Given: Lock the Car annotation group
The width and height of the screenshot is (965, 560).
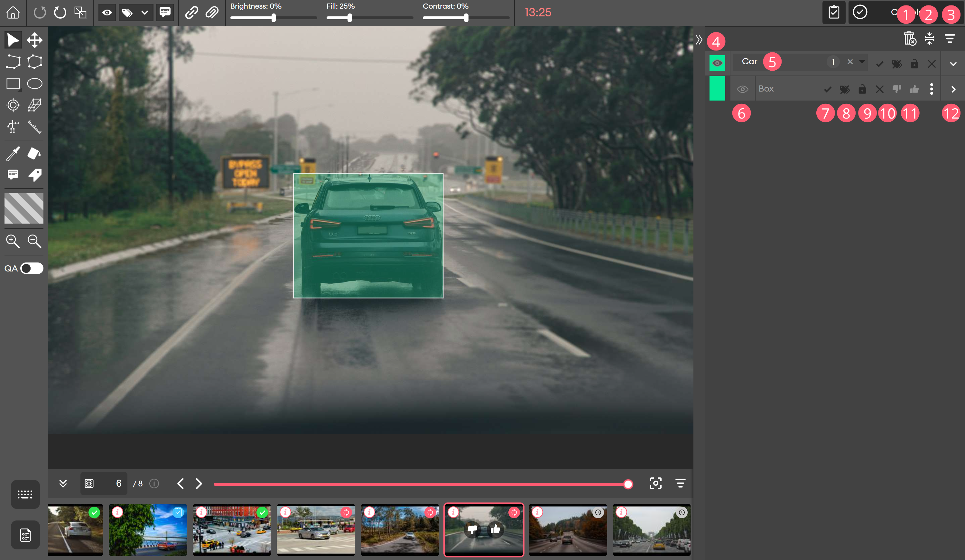Looking at the screenshot, I should (914, 64).
